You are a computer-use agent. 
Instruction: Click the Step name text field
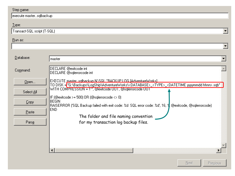pos(119,16)
